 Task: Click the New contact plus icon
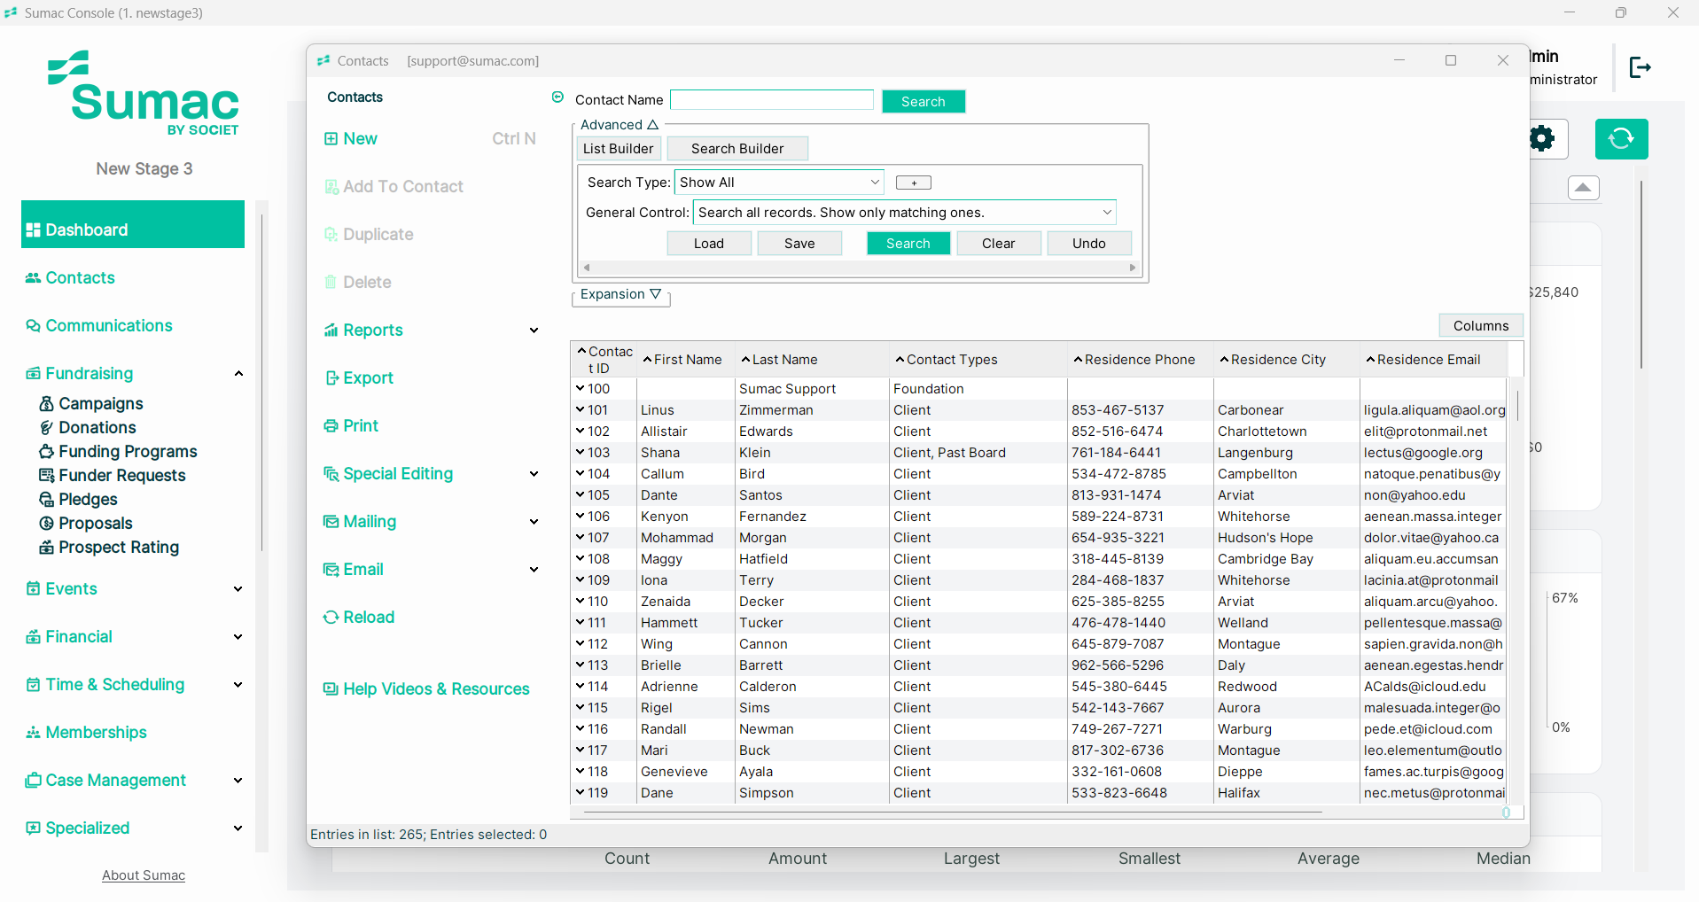(331, 139)
